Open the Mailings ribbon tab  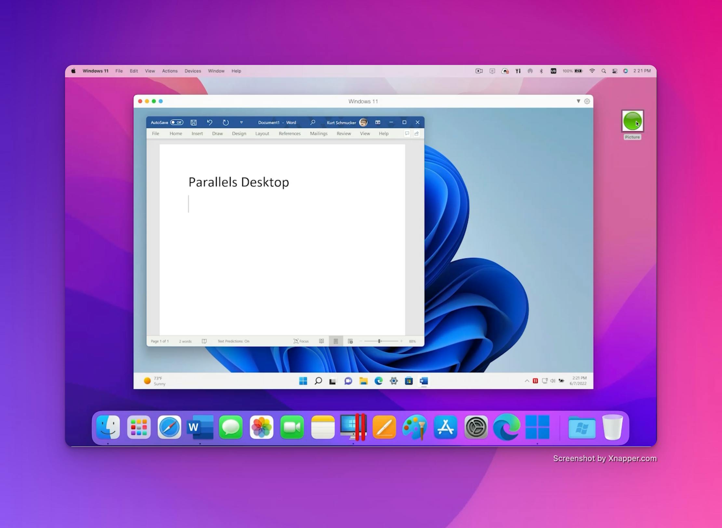tap(319, 133)
